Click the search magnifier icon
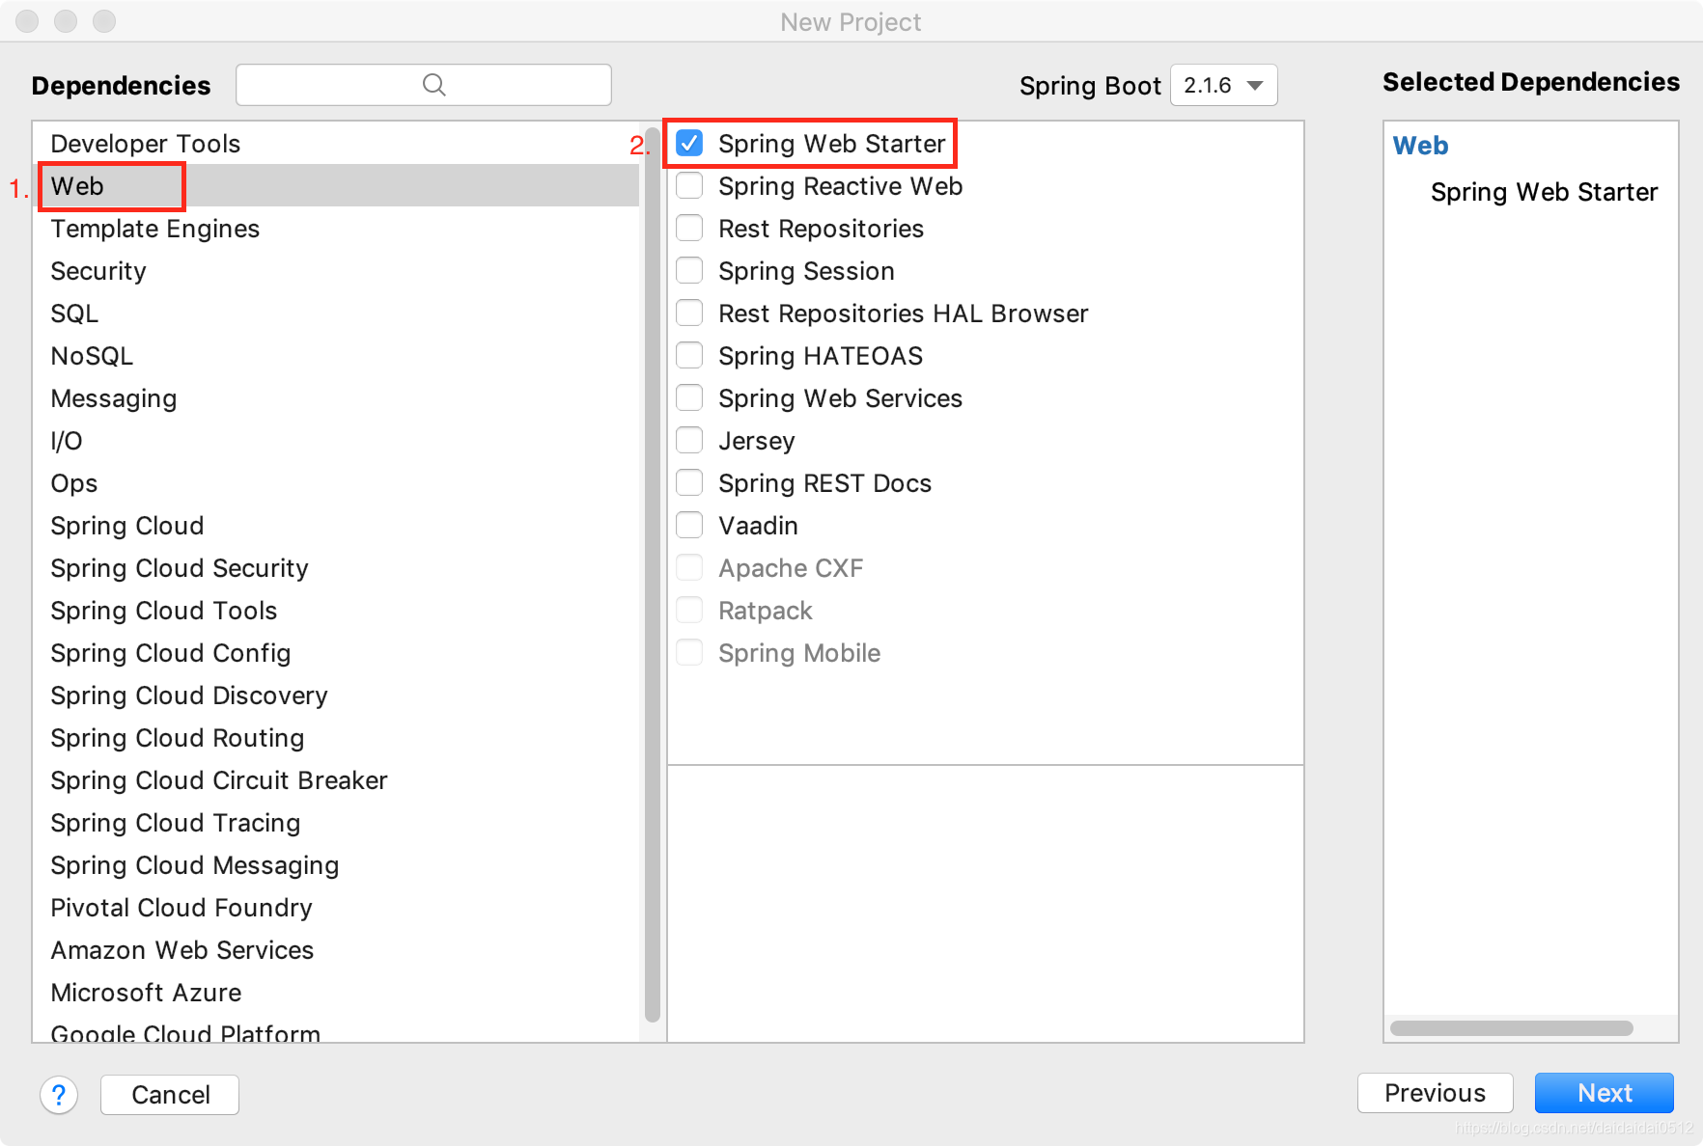The width and height of the screenshot is (1703, 1146). tap(434, 85)
